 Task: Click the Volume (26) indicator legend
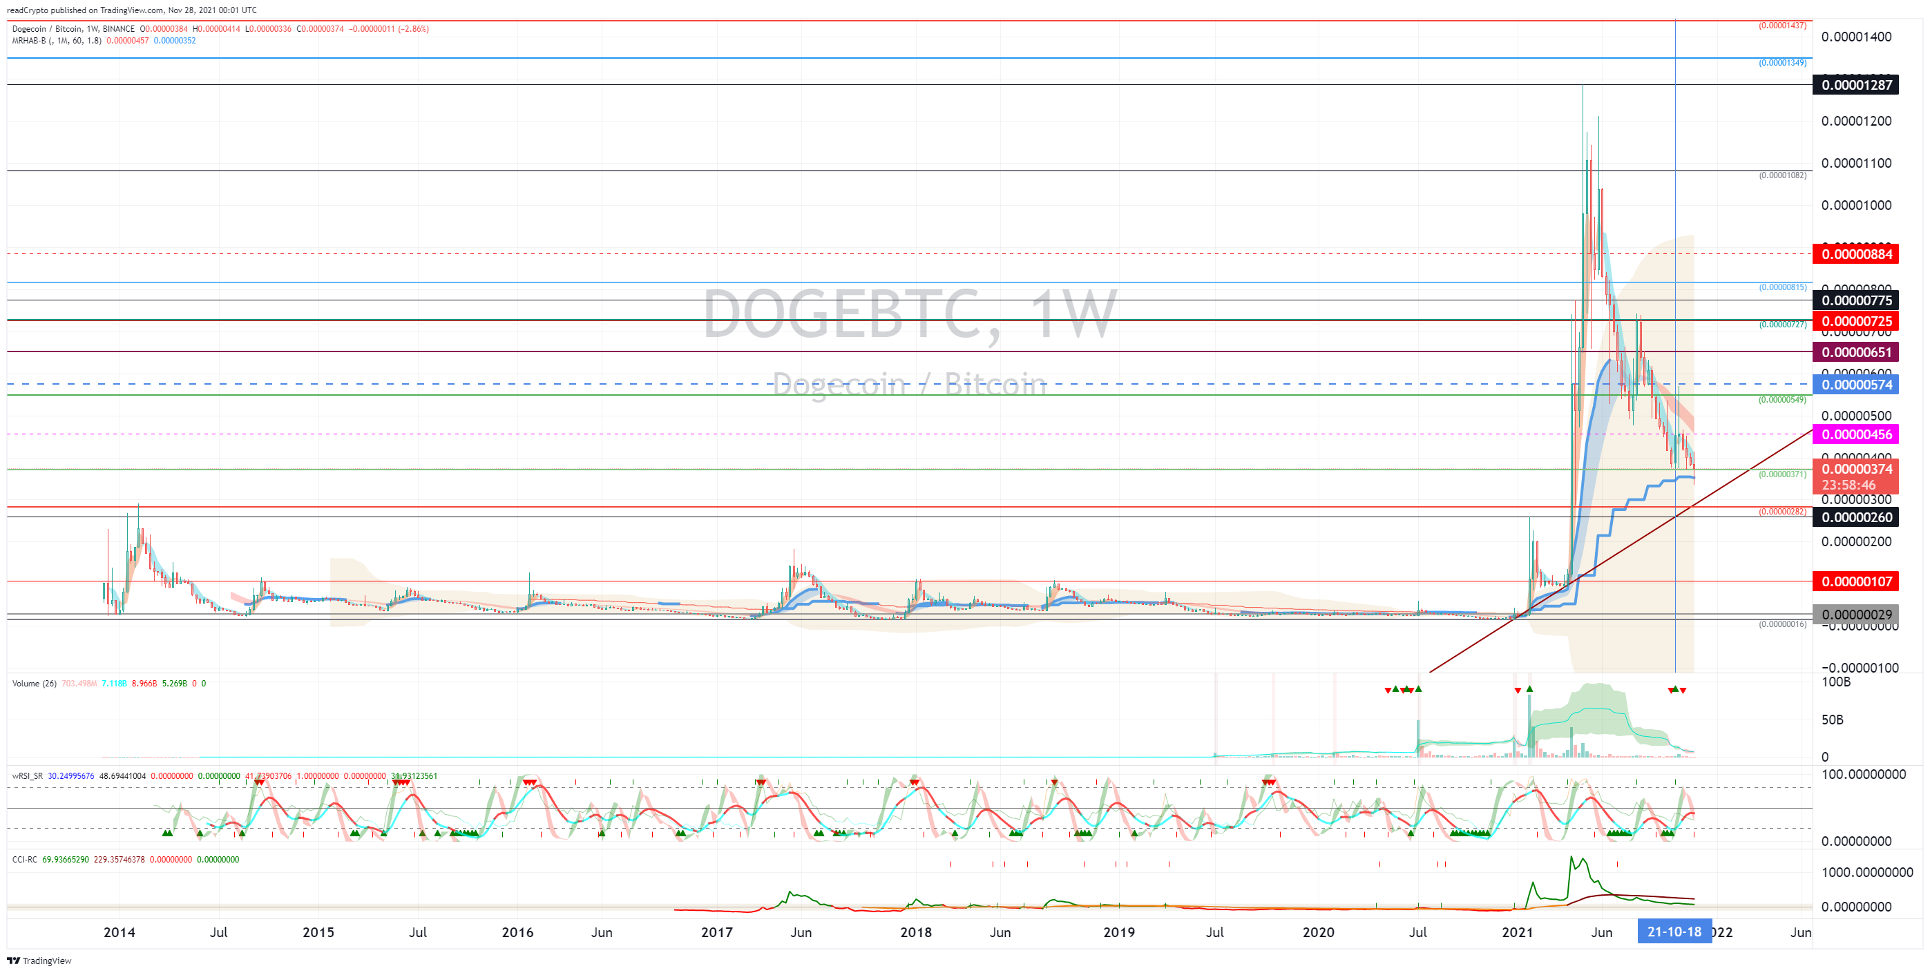coord(35,683)
